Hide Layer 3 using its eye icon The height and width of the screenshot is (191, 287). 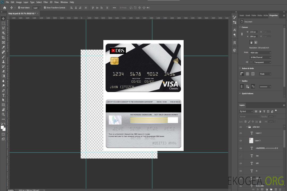pyautogui.click(x=241, y=141)
